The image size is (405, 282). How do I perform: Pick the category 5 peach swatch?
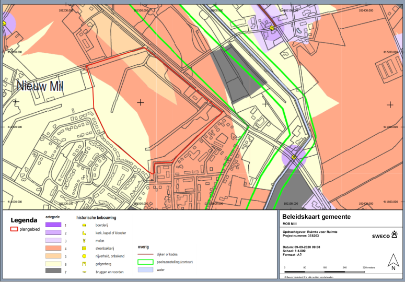53,256
